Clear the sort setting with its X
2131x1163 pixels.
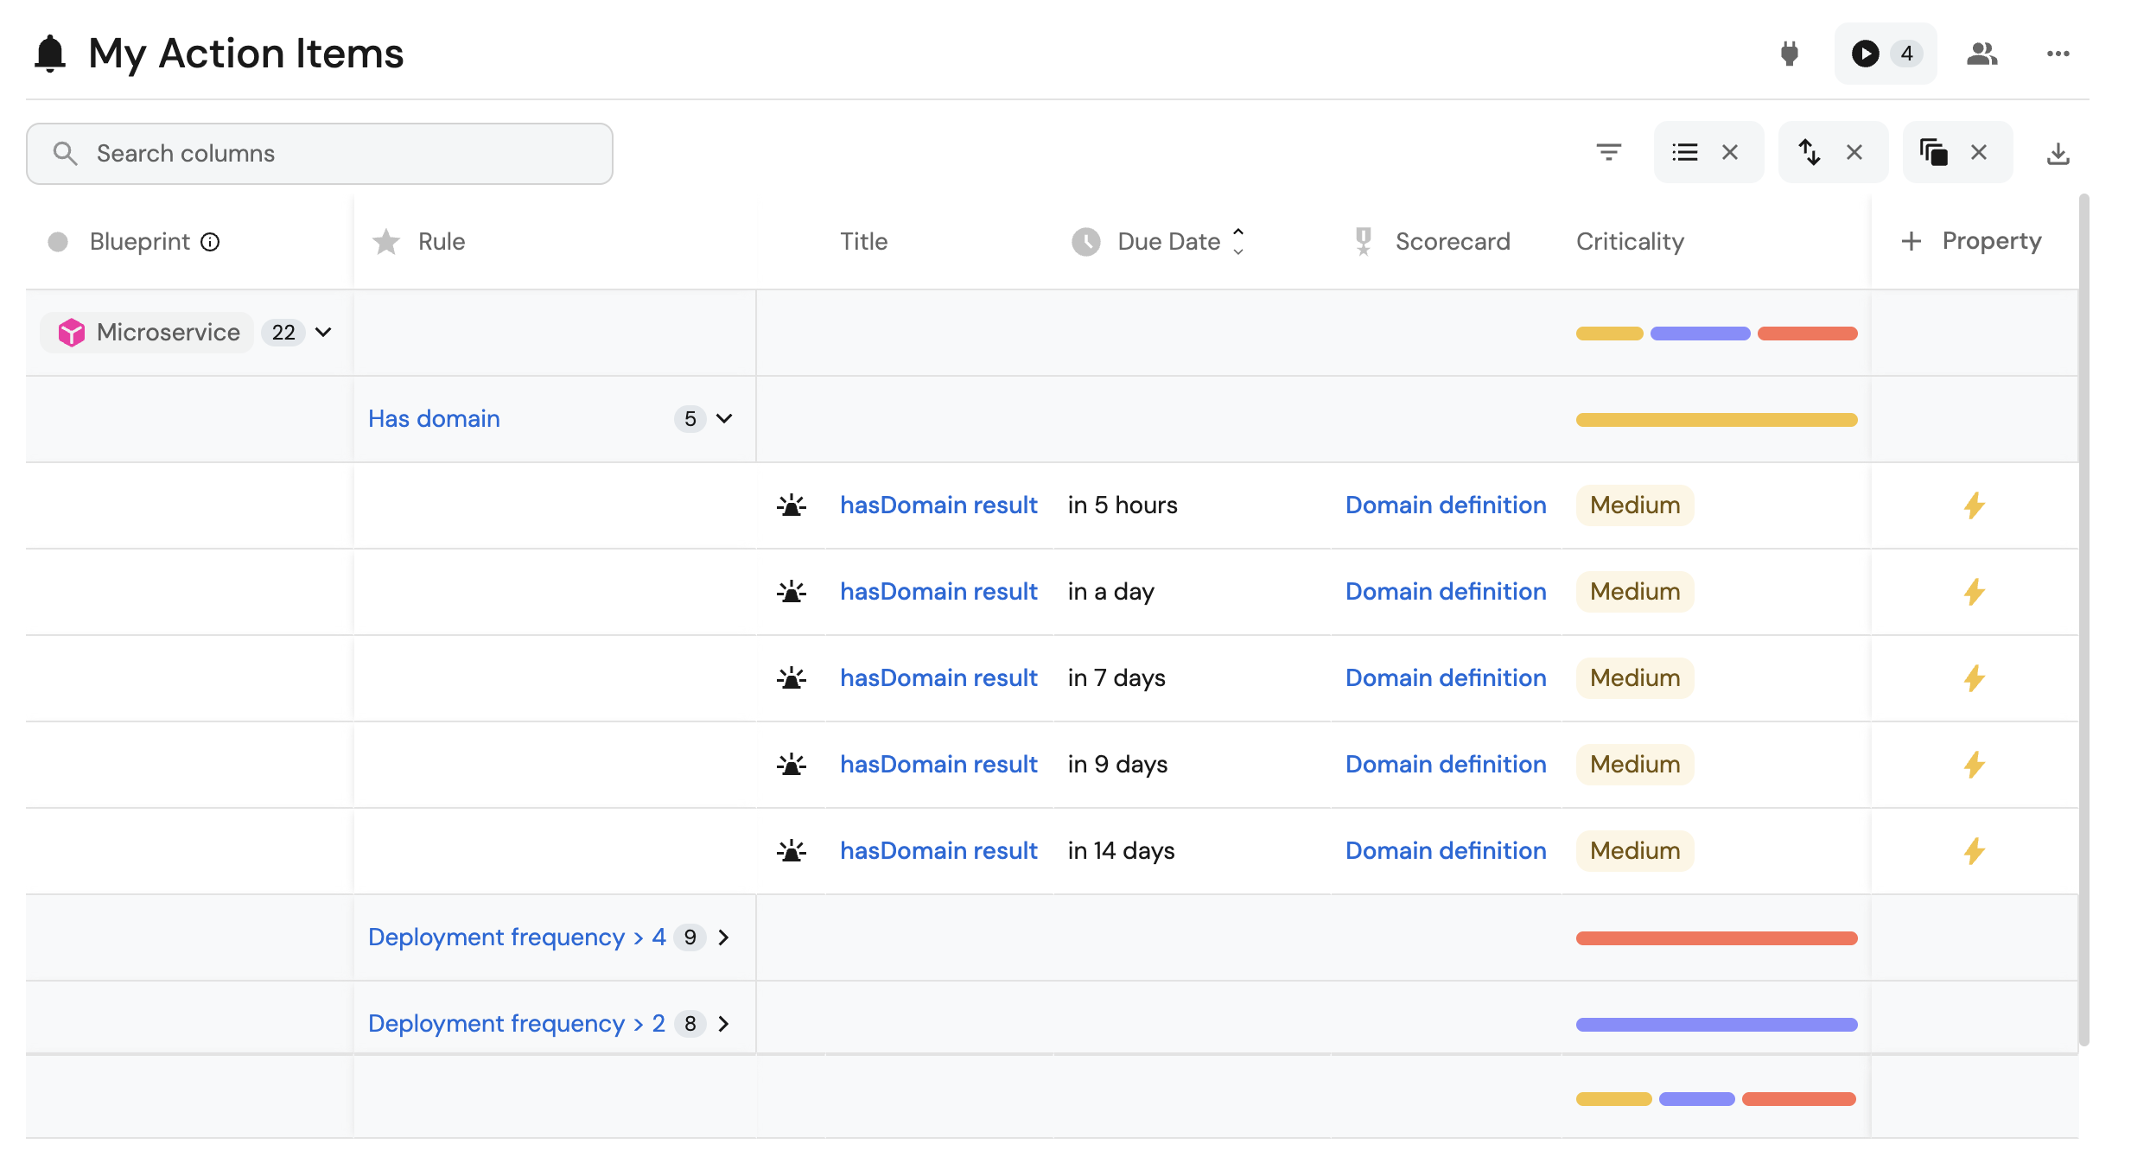(1854, 153)
